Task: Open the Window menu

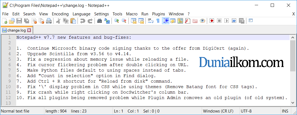Action: [176, 14]
